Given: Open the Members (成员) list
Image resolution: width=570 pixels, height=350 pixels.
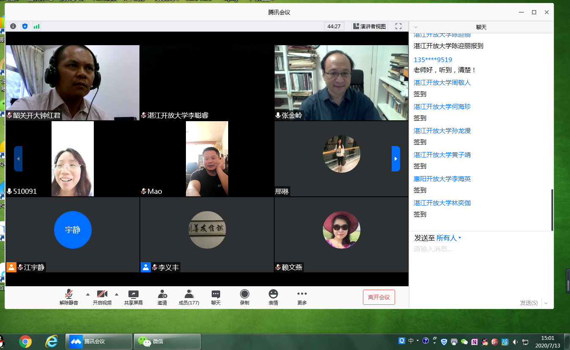Looking at the screenshot, I should pos(189,297).
